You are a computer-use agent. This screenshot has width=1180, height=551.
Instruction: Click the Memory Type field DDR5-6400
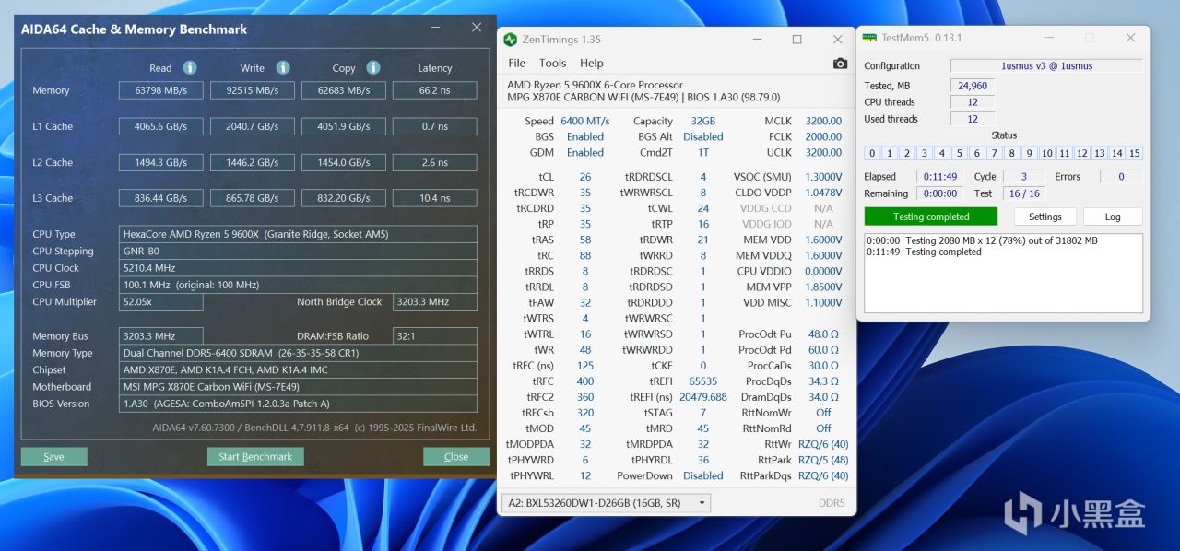point(298,353)
